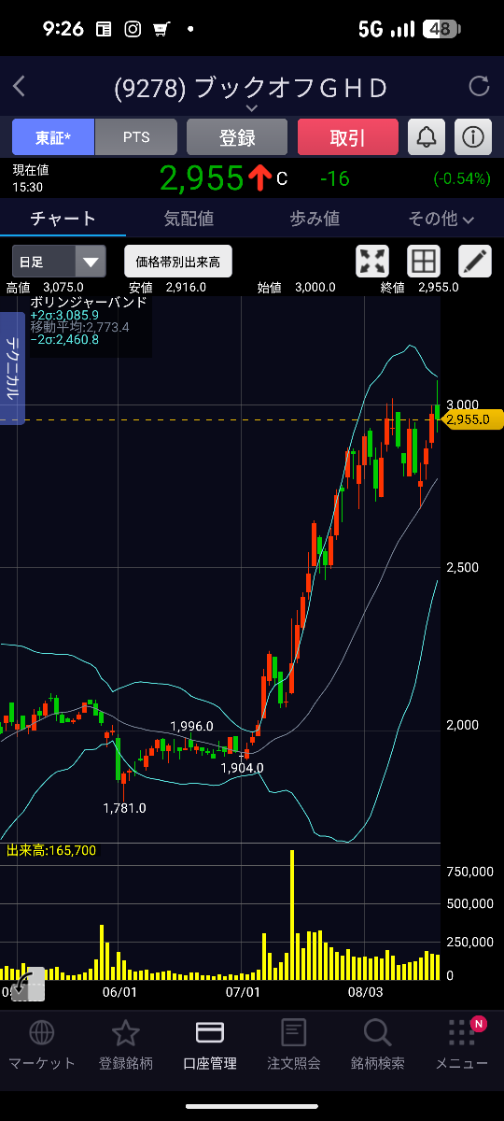Tap the 1,996.0 price label
The width and height of the screenshot is (504, 1121).
[x=191, y=726]
